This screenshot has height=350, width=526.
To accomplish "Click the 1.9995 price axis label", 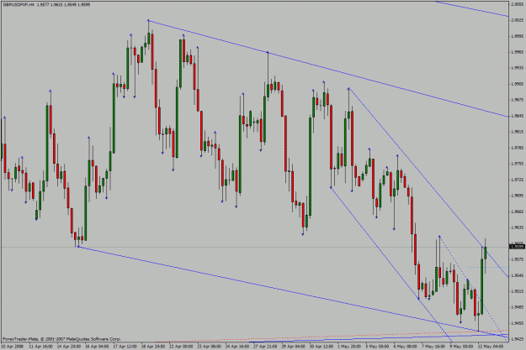I will point(518,36).
